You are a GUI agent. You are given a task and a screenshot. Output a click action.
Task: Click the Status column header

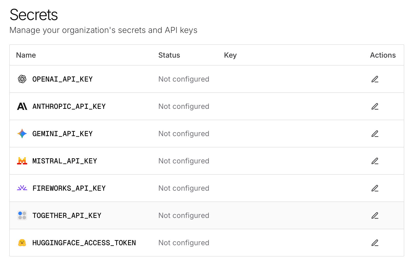(x=169, y=55)
